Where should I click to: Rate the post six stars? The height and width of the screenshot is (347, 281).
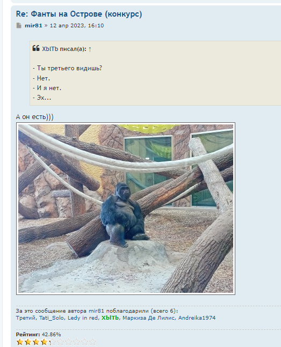click(x=60, y=342)
